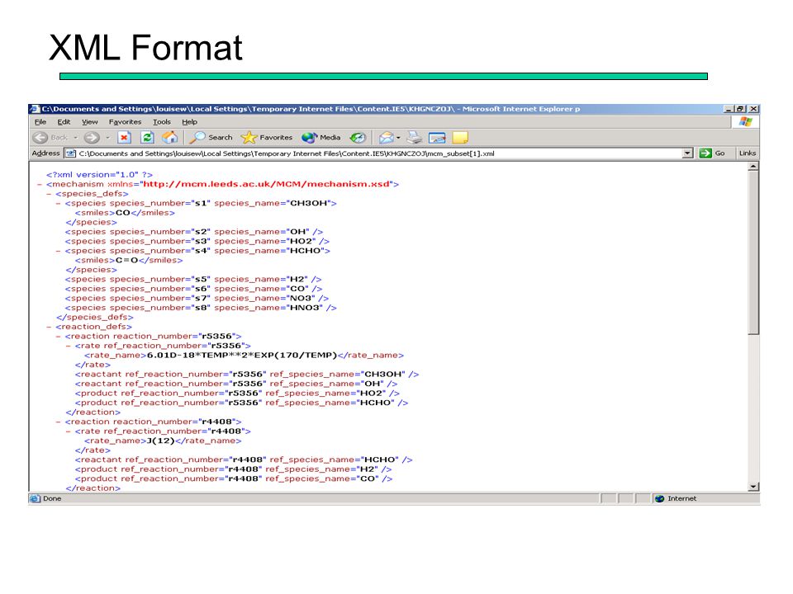Screen dimensions: 793x594
Task: Collapse the reaction_defs node
Action: [x=49, y=327]
